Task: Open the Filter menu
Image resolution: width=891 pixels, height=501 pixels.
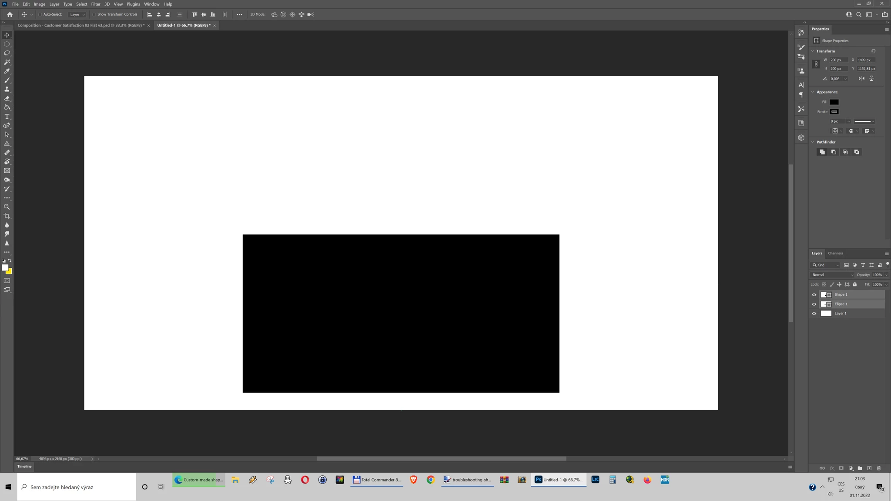Action: coord(95,4)
